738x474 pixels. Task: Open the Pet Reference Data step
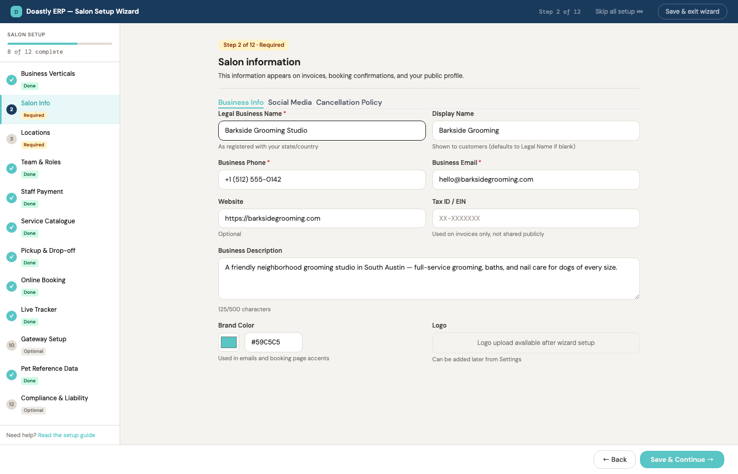pyautogui.click(x=60, y=375)
